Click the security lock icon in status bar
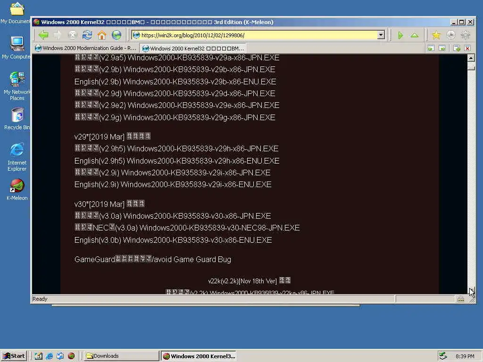This screenshot has width=483, height=362. point(461,299)
